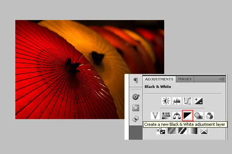Open the Paragraph panel icon

tap(135, 80)
